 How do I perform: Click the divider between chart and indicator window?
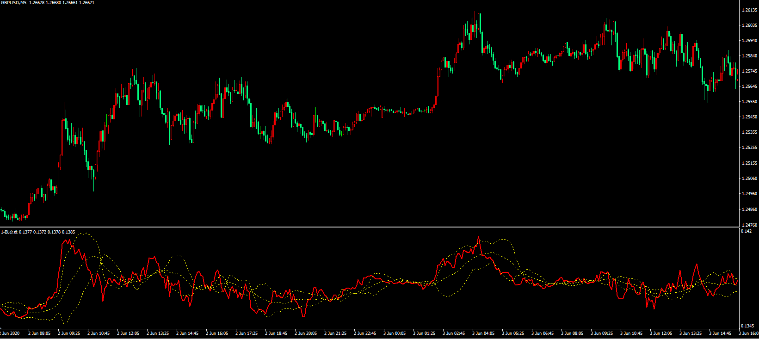(x=370, y=227)
